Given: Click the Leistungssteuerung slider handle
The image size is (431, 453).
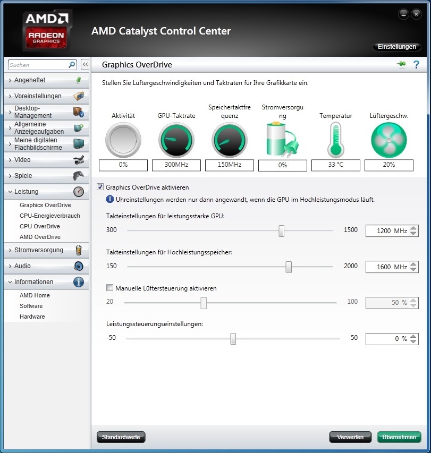Looking at the screenshot, I should (233, 339).
